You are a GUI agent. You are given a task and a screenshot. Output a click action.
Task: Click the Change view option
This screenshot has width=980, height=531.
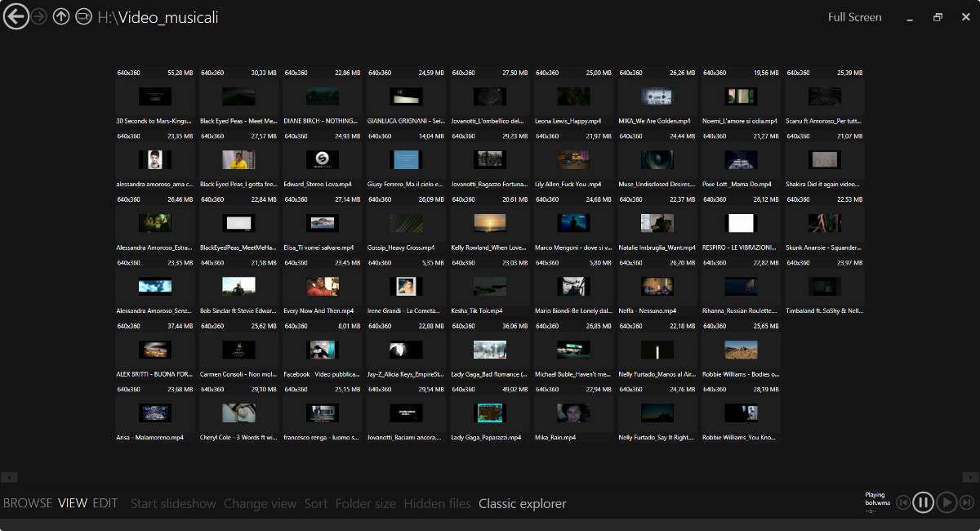pyautogui.click(x=260, y=503)
